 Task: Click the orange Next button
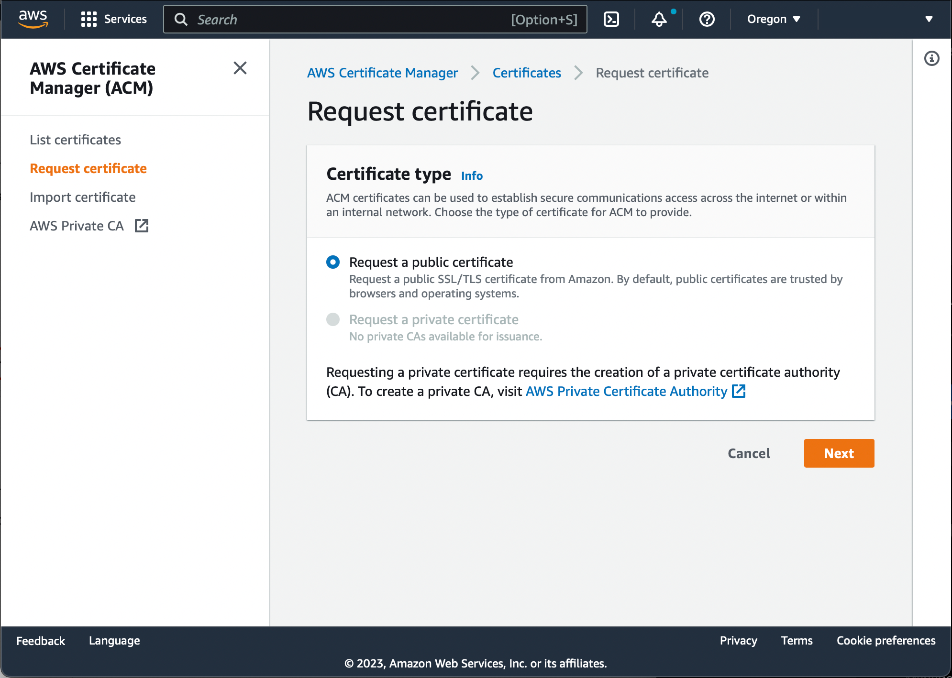click(839, 453)
